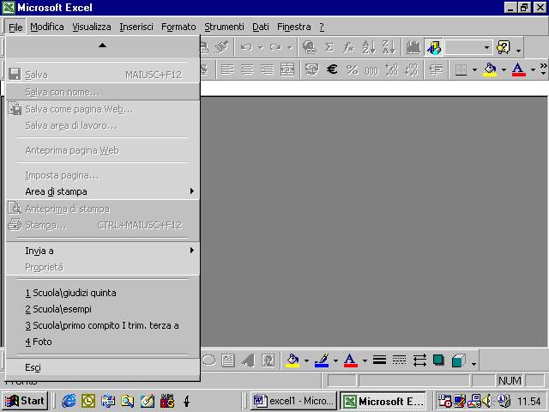Expand the formatting toolbar fill color dropdown arrow
Image resolution: width=549 pixels, height=412 pixels.
click(x=504, y=70)
